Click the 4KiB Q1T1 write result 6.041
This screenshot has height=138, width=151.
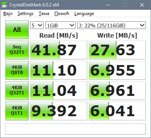click(x=117, y=111)
